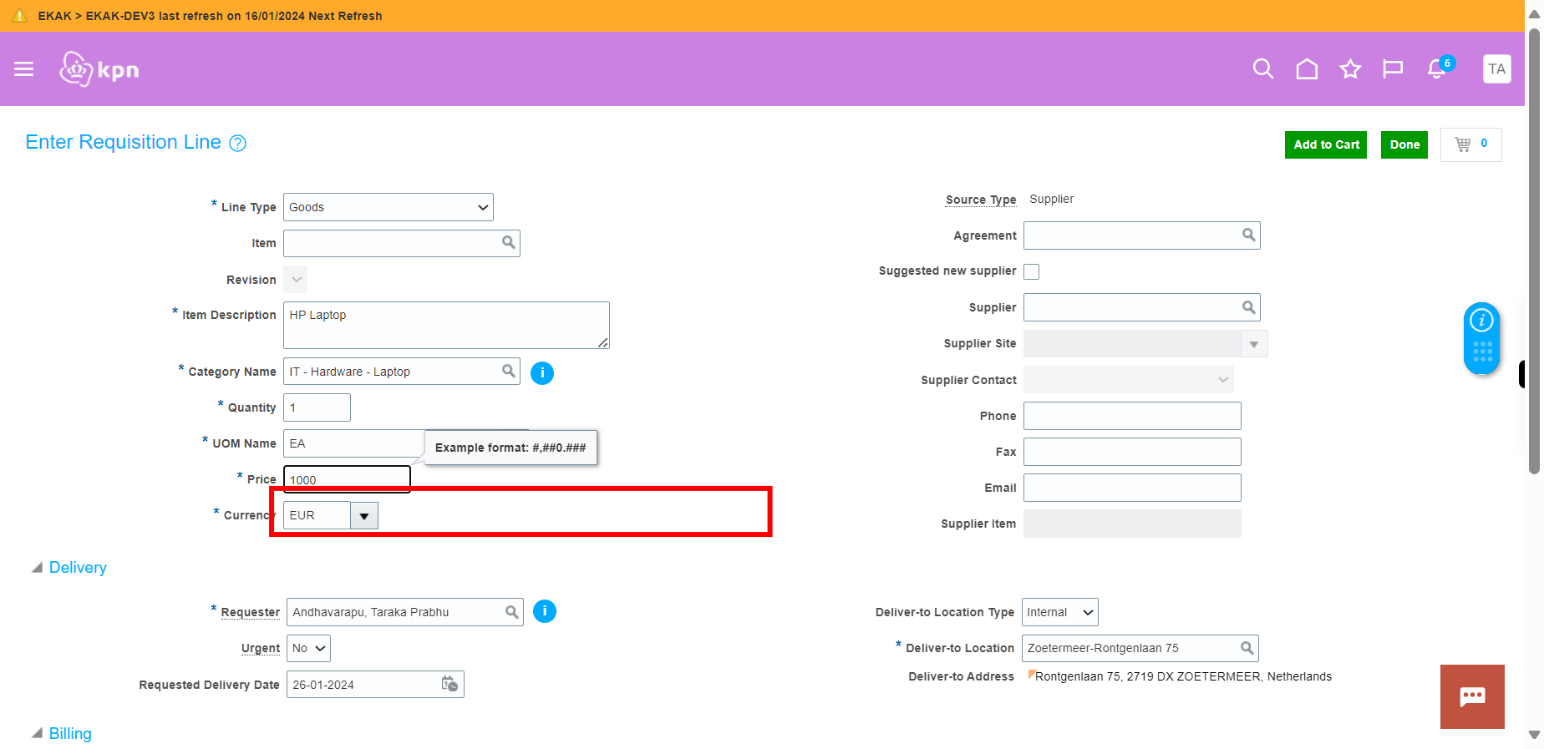Click into the UOM Name field
This screenshot has height=749, width=1544.
coord(353,443)
